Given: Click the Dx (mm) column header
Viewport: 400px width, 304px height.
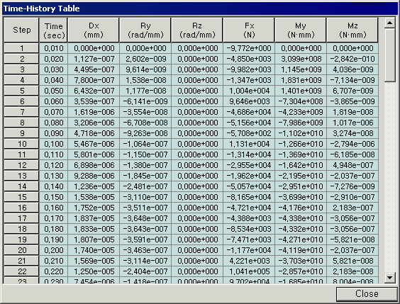Looking at the screenshot, I should click(94, 30).
